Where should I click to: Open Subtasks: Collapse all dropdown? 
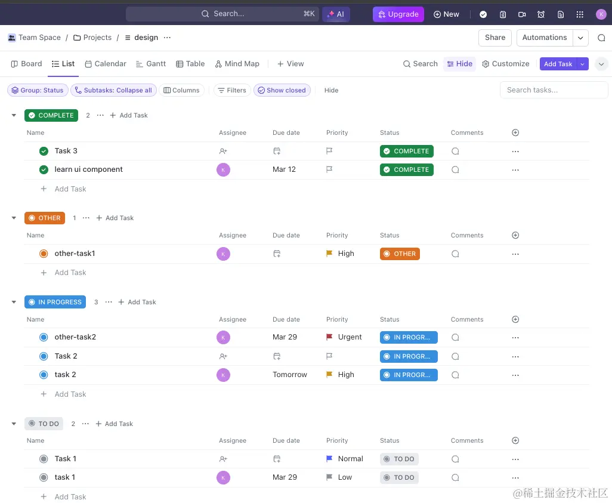pyautogui.click(x=113, y=90)
